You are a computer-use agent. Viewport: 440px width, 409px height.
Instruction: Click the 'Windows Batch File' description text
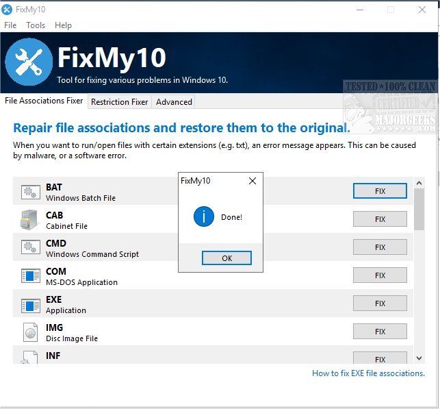81,198
